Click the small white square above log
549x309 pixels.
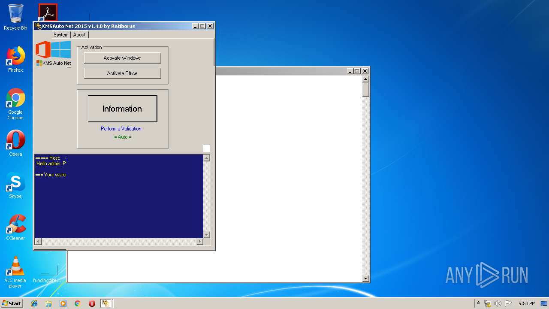207,148
